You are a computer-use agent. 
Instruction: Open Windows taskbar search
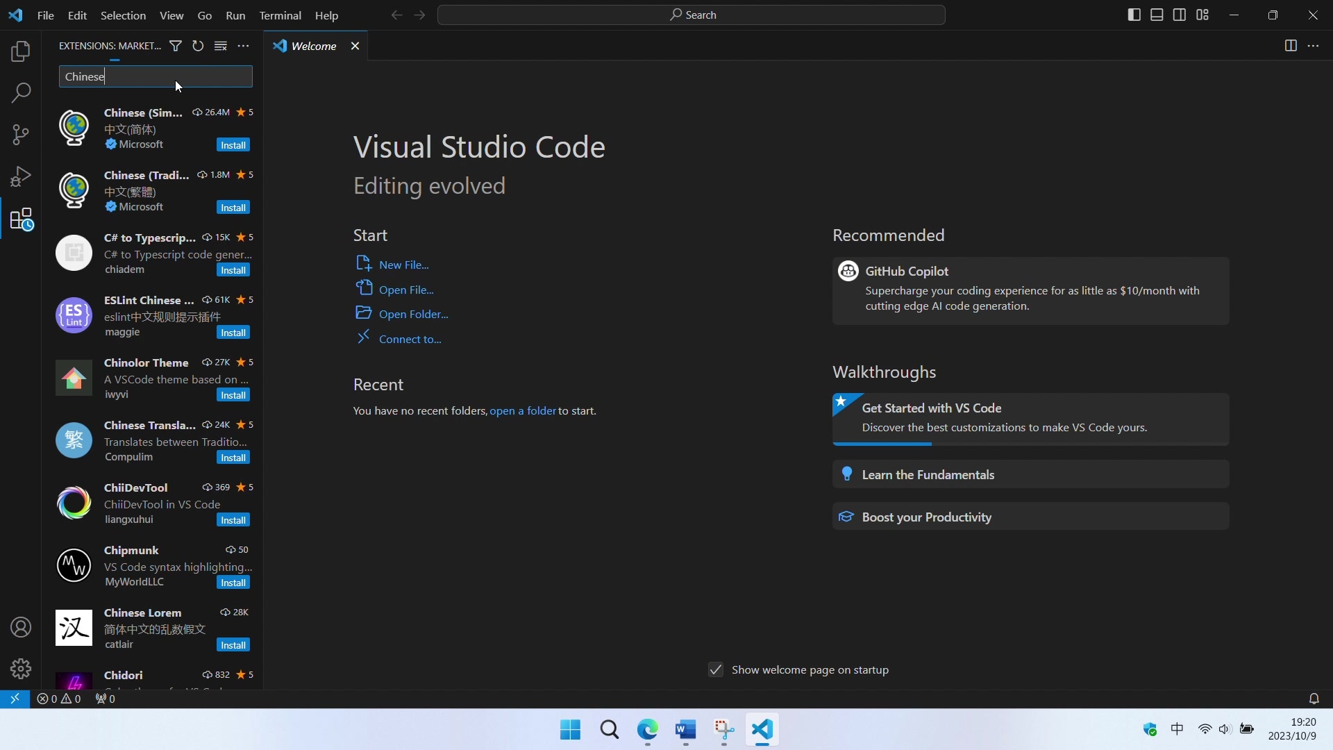[x=609, y=730]
